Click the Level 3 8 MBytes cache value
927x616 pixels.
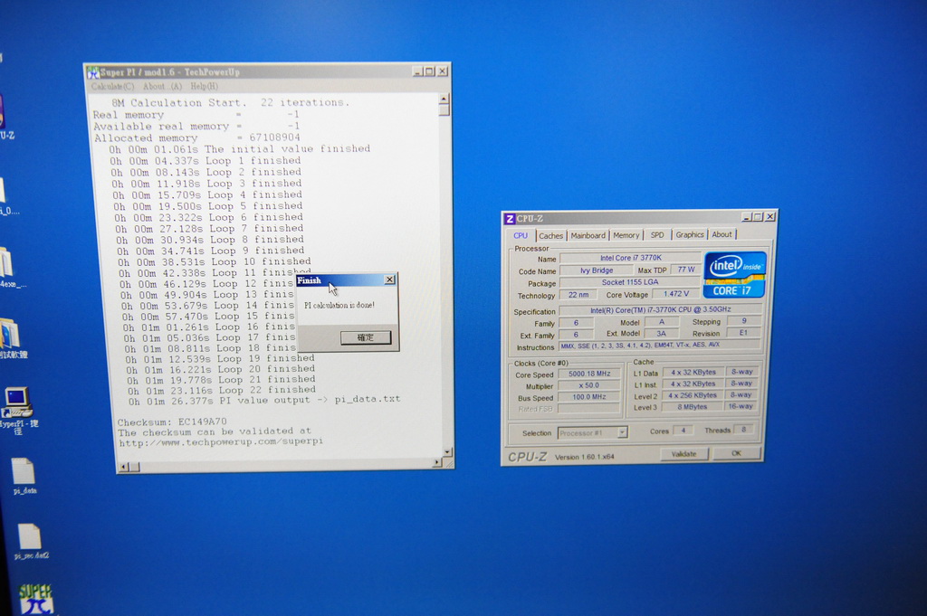tap(692, 406)
